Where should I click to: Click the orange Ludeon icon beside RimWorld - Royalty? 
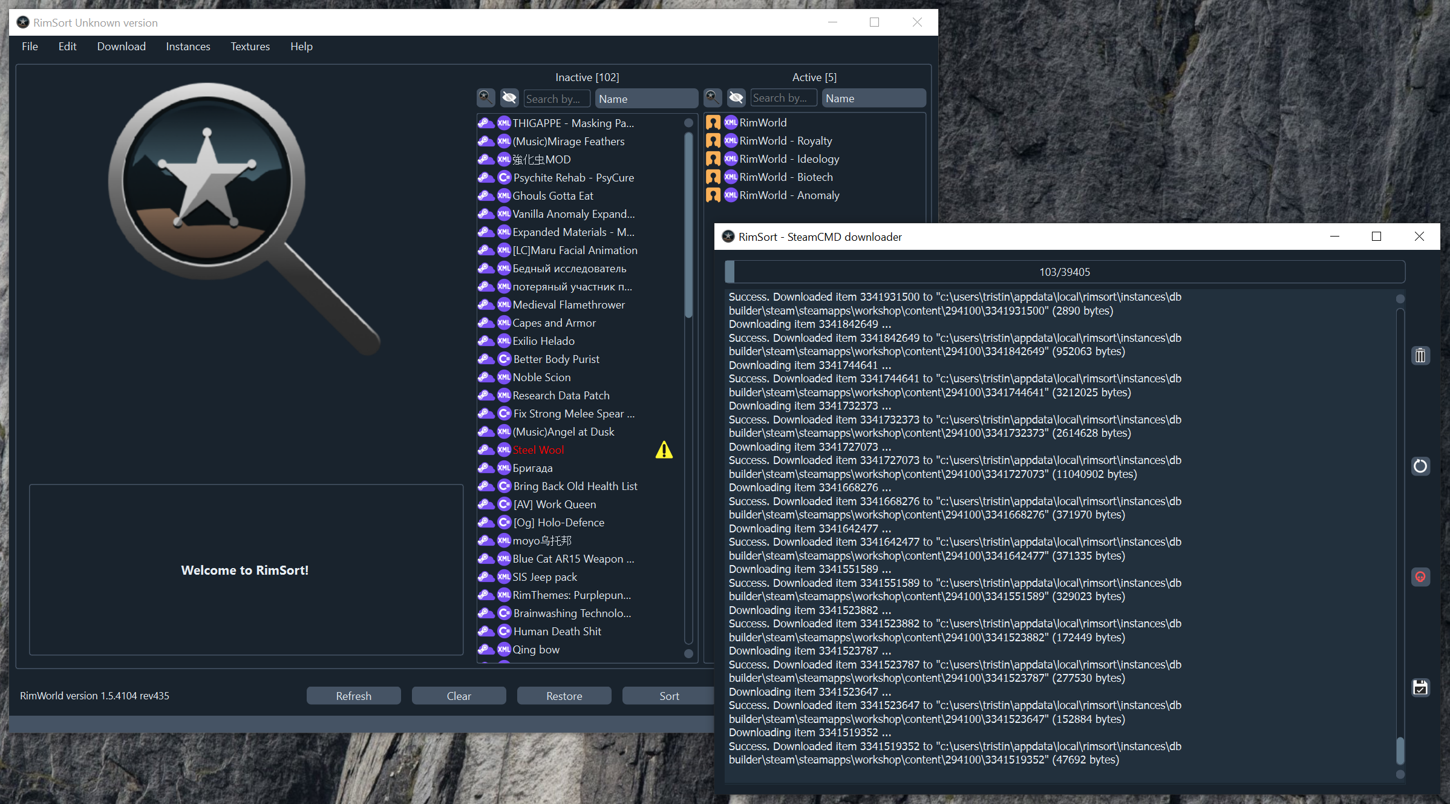click(x=713, y=141)
